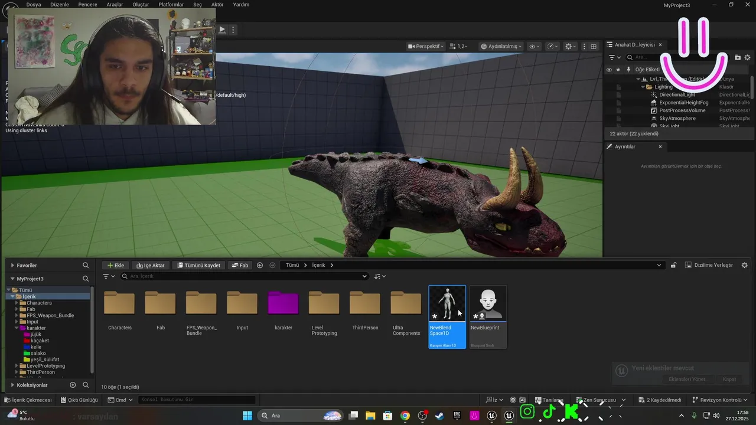
Task: Click the content search field Ara: İçerik
Action: (244, 276)
